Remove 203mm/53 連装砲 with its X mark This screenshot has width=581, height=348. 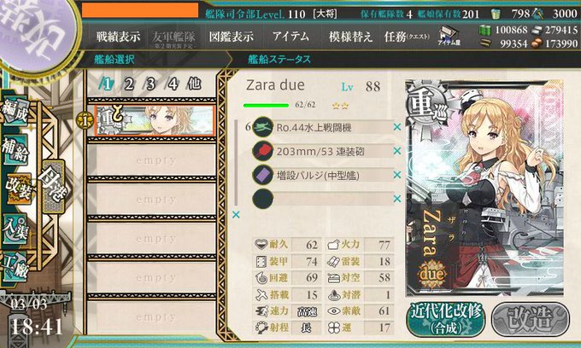click(x=397, y=151)
